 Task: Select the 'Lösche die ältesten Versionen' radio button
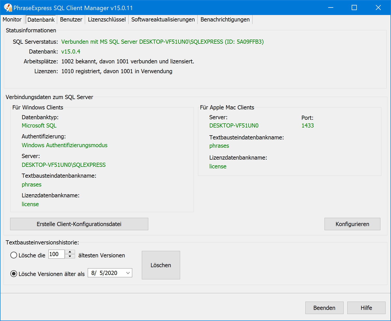click(x=14, y=255)
